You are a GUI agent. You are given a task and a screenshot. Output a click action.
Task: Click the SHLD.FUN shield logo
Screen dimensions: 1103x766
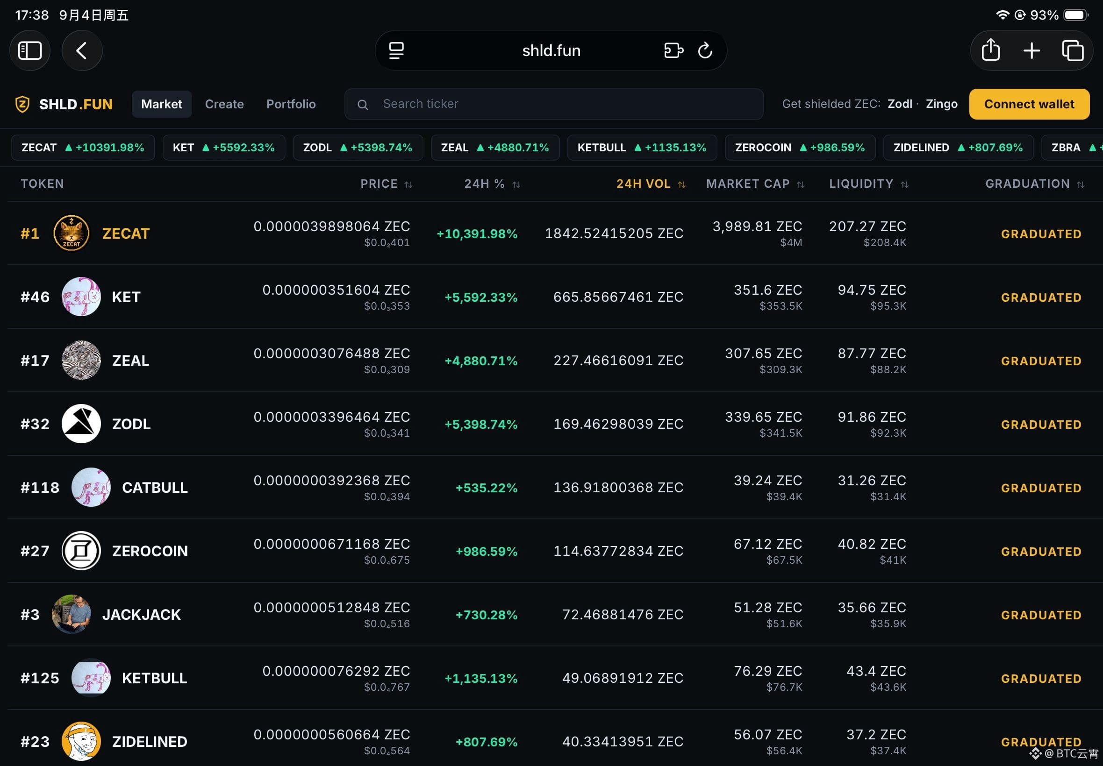pyautogui.click(x=22, y=104)
